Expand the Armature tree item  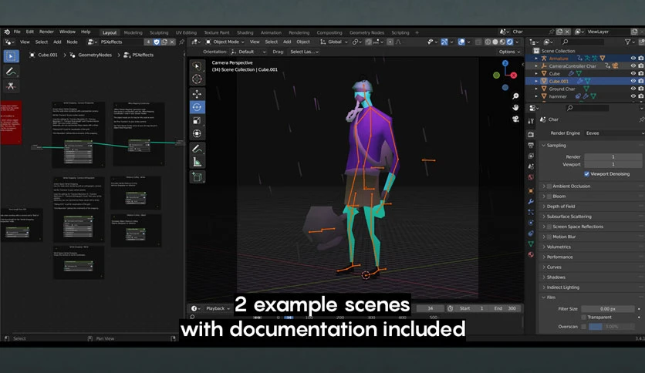pyautogui.click(x=536, y=59)
